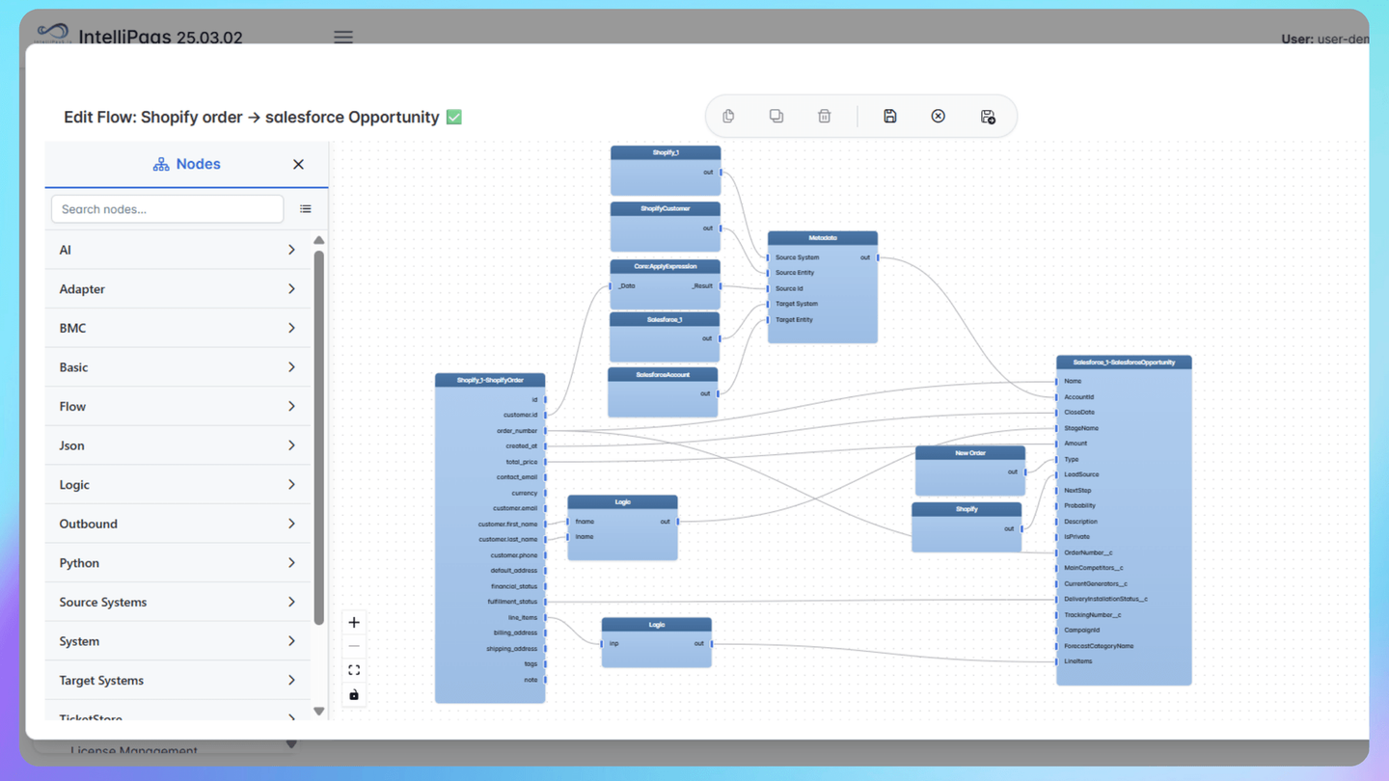The image size is (1389, 781).
Task: Save the flow with the floppy disk icon
Action: coord(890,117)
